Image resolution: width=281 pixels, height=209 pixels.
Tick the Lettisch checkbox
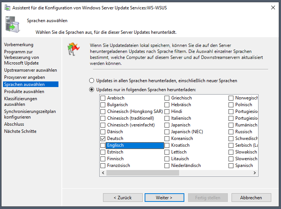(167, 152)
